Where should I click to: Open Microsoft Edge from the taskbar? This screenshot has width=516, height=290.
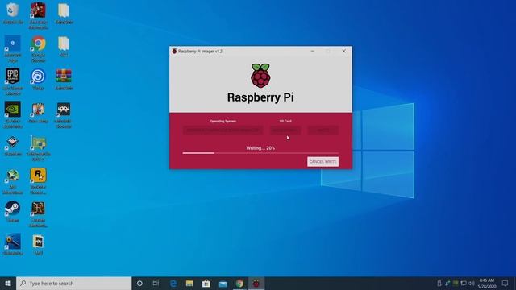[x=173, y=283]
